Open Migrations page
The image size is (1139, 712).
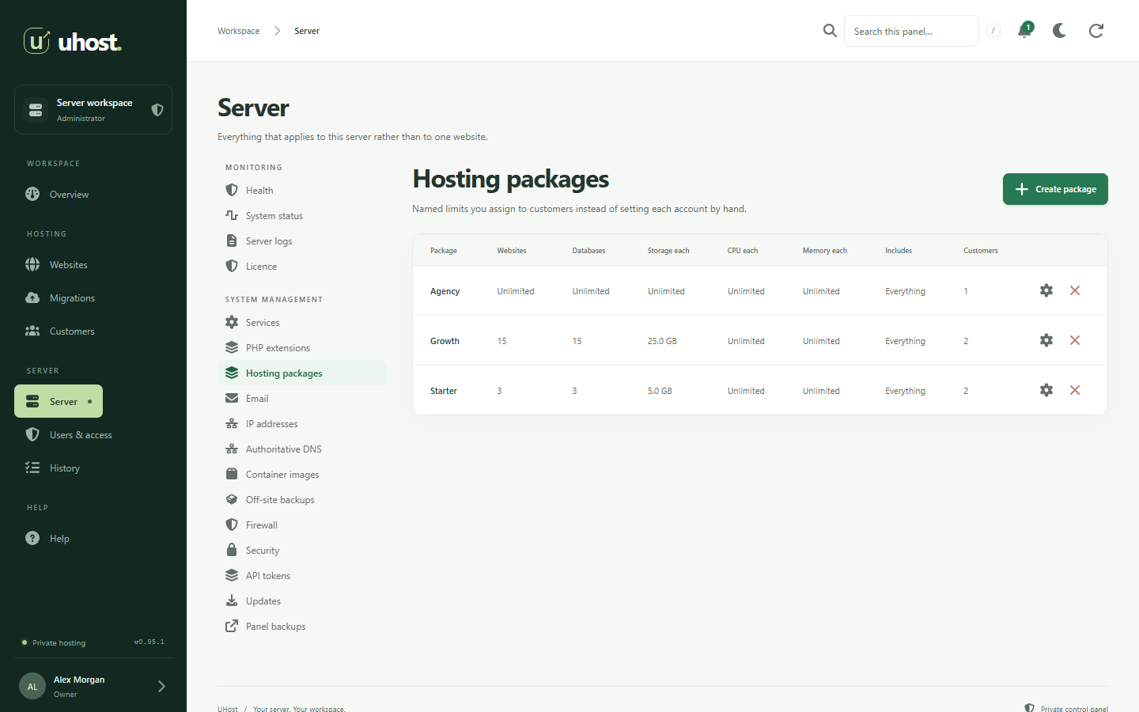[93, 298]
